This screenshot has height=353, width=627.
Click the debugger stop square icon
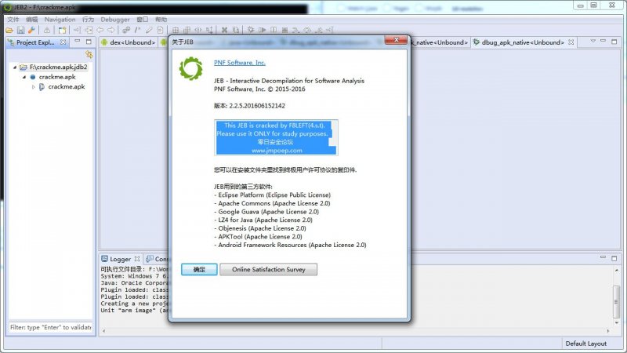pos(285,30)
